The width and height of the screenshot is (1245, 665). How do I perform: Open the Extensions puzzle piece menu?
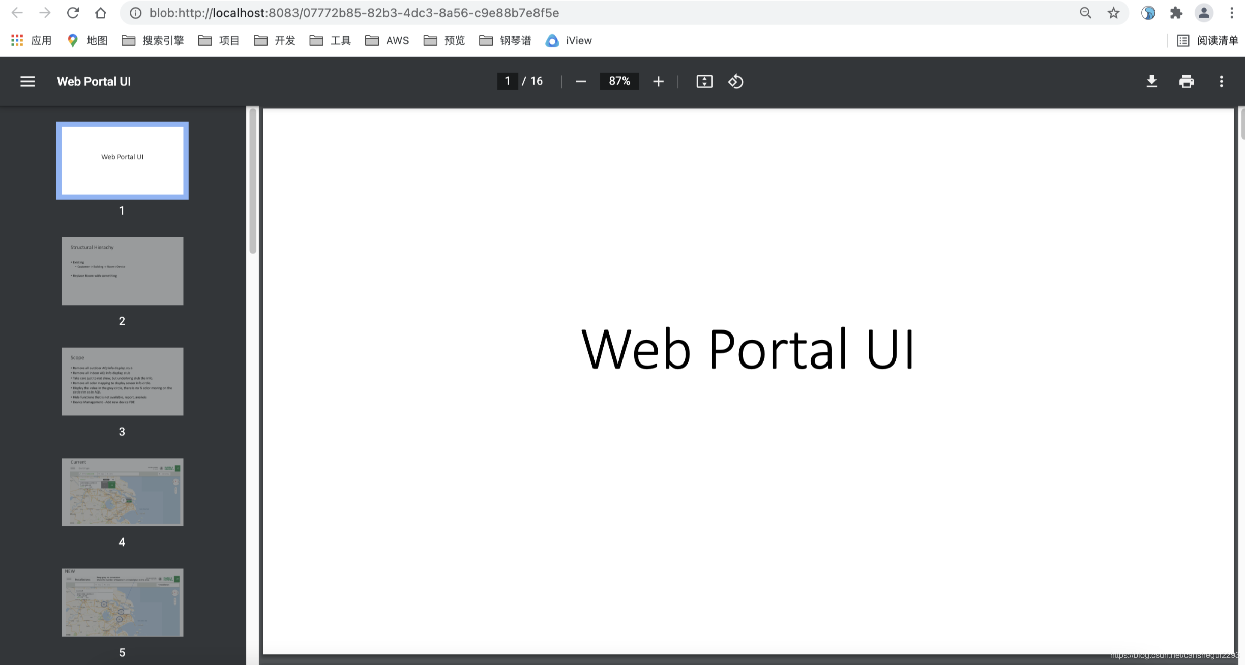[1176, 13]
